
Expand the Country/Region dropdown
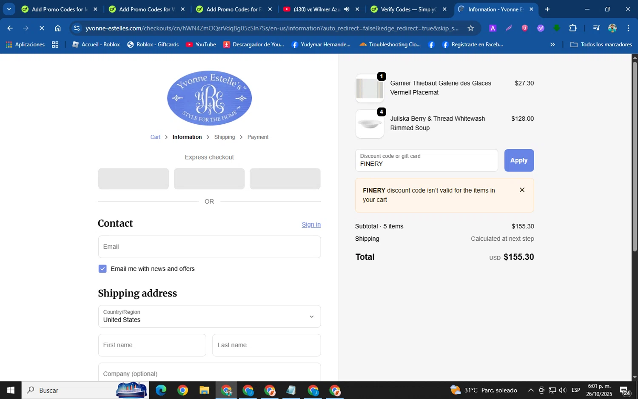coord(209,316)
